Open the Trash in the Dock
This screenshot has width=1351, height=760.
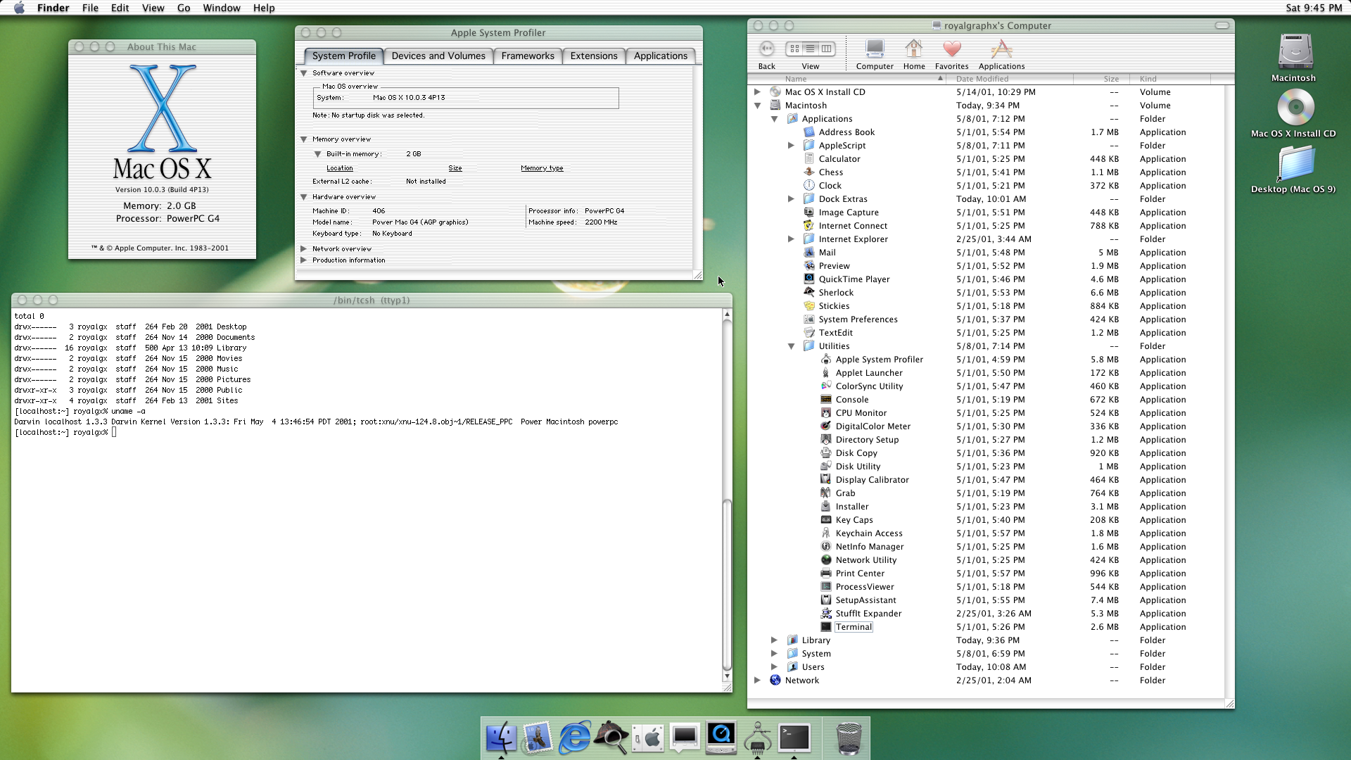[x=849, y=737]
